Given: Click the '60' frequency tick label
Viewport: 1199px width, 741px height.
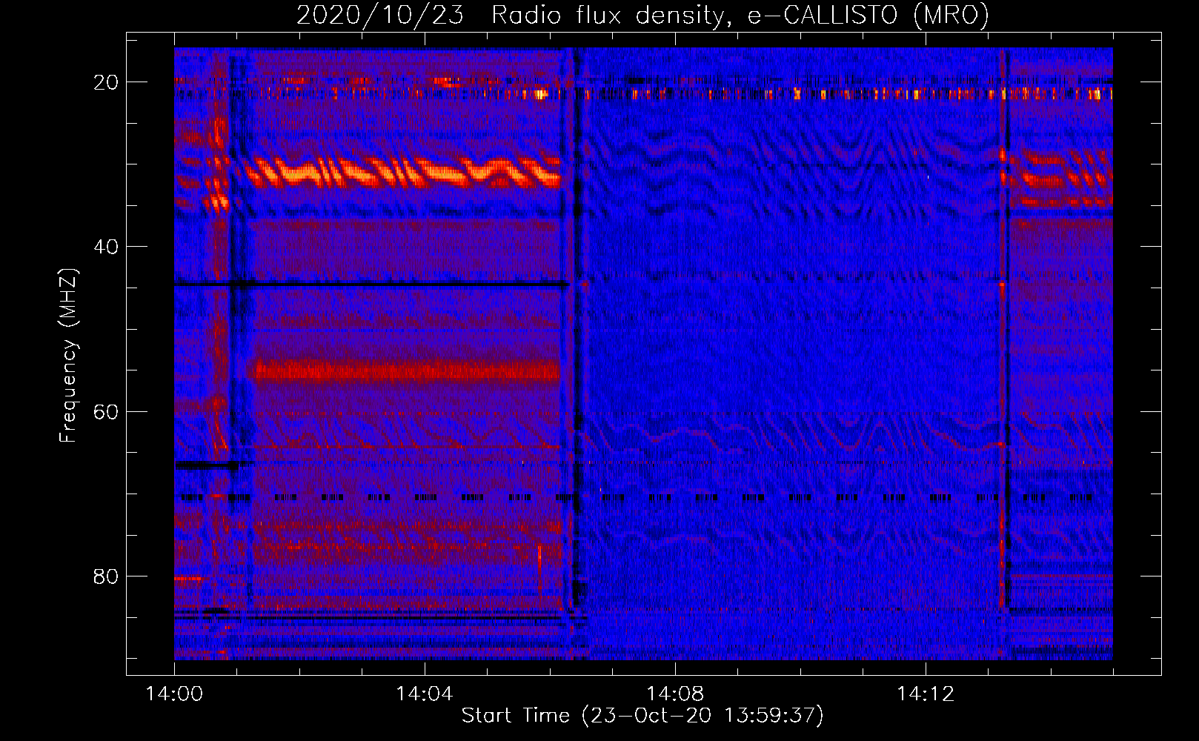Looking at the screenshot, I should (106, 411).
